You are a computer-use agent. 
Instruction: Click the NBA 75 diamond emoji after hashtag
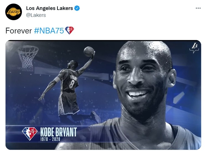(x=70, y=30)
